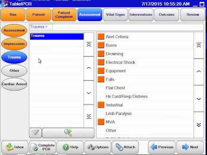
Task: Move down in trauma category list
Action: [199, 99]
